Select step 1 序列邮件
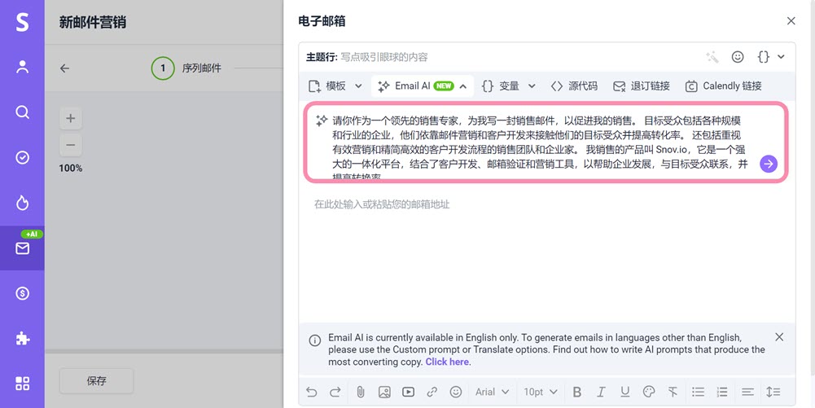The image size is (815, 408). 186,68
